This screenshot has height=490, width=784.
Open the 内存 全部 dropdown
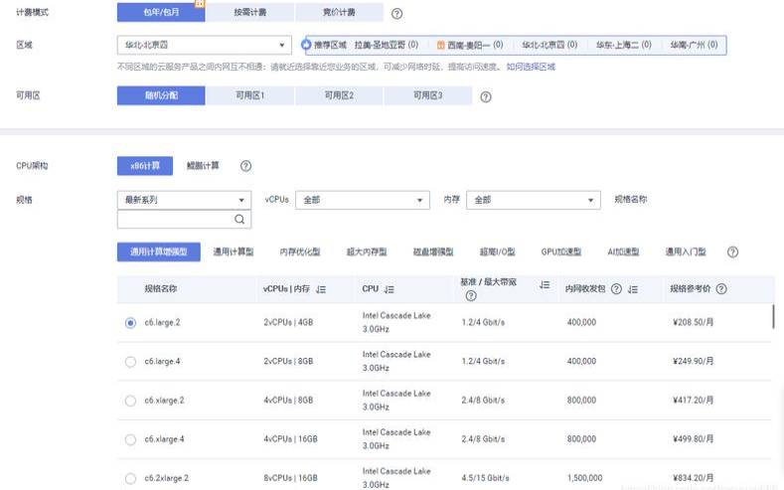(x=534, y=200)
